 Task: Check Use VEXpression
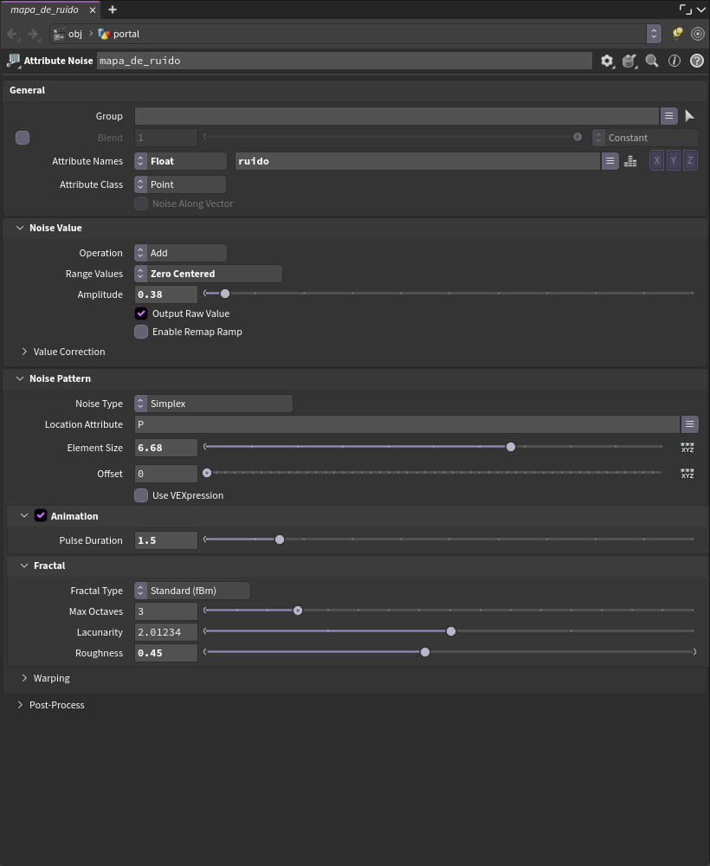pos(141,495)
